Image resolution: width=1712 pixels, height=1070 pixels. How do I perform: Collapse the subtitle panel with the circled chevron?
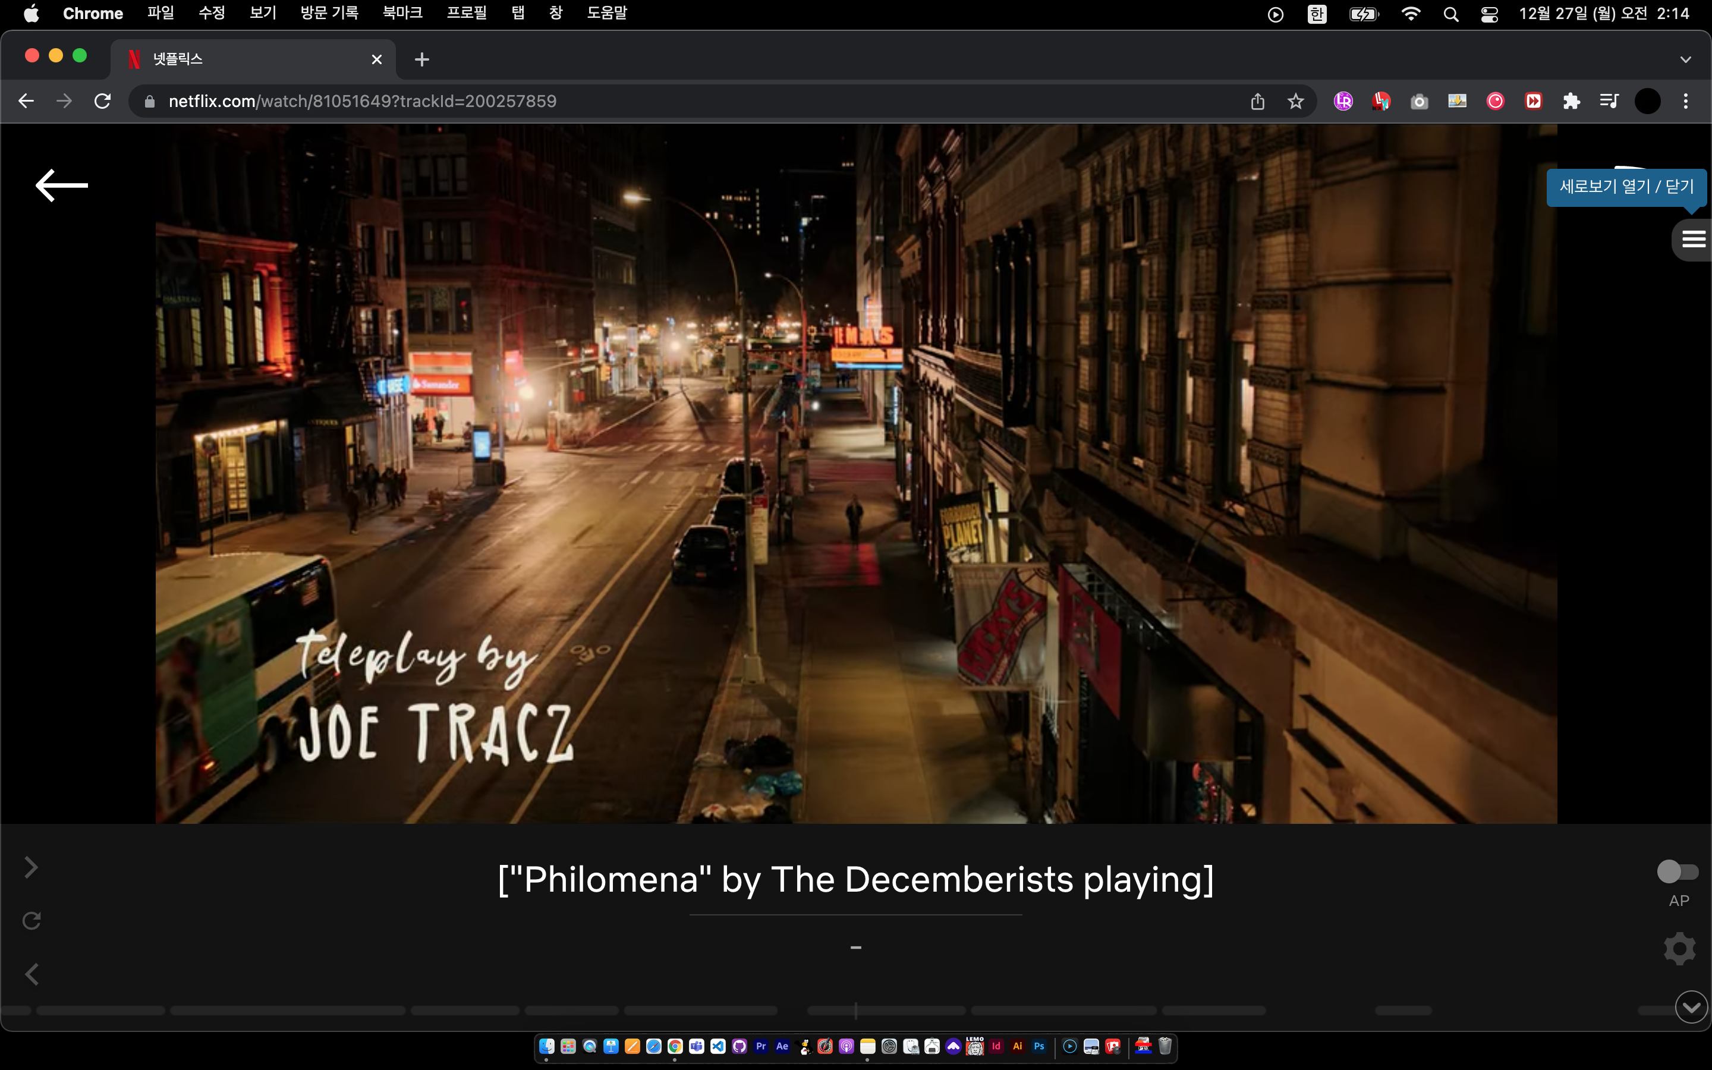coord(1691,1007)
